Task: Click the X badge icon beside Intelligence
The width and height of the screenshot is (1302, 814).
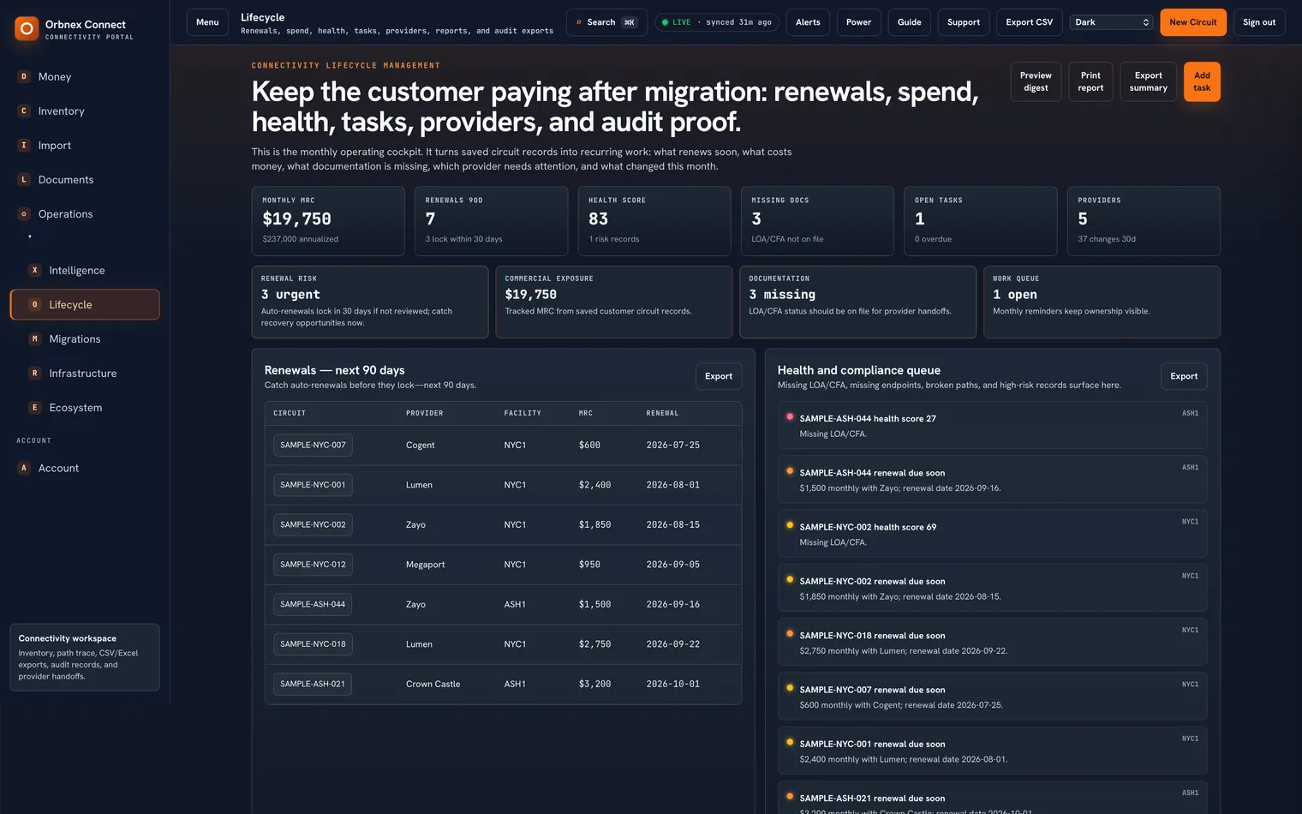Action: (35, 270)
